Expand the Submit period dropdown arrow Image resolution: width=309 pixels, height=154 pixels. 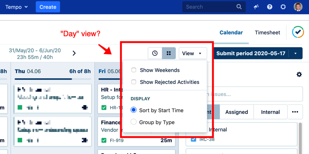coord(296,53)
